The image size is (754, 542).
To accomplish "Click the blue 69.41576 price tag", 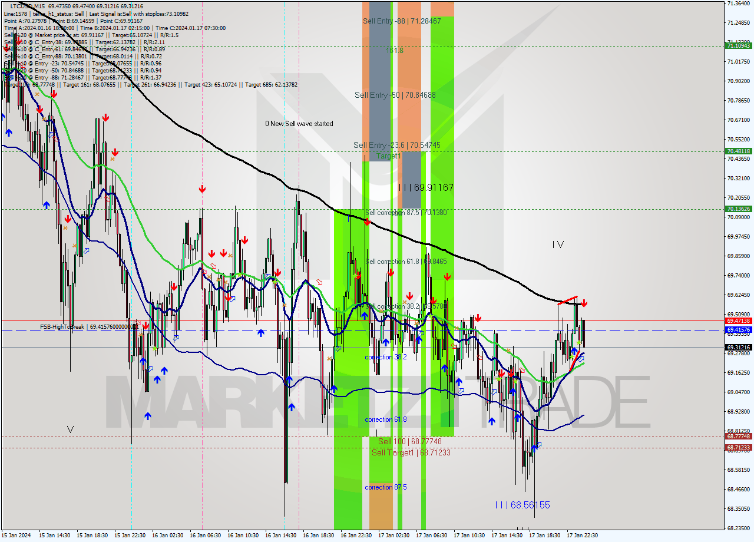I will 739,330.
